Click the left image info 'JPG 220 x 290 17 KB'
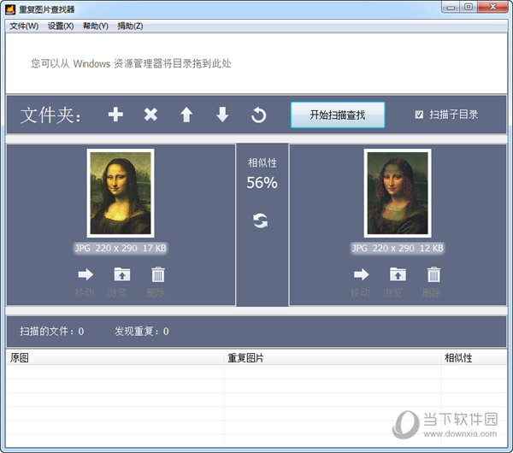513x453 pixels. 121,248
